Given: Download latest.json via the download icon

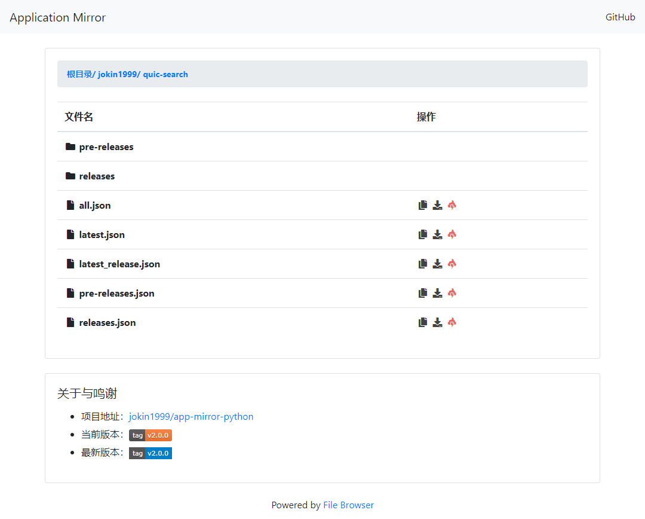Looking at the screenshot, I should point(437,234).
